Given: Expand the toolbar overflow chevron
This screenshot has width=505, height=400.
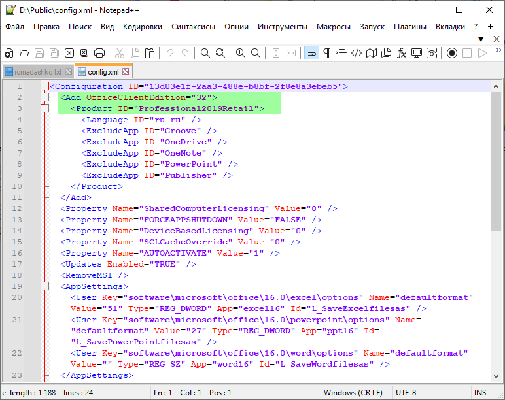Looking at the screenshot, I should (499, 50).
